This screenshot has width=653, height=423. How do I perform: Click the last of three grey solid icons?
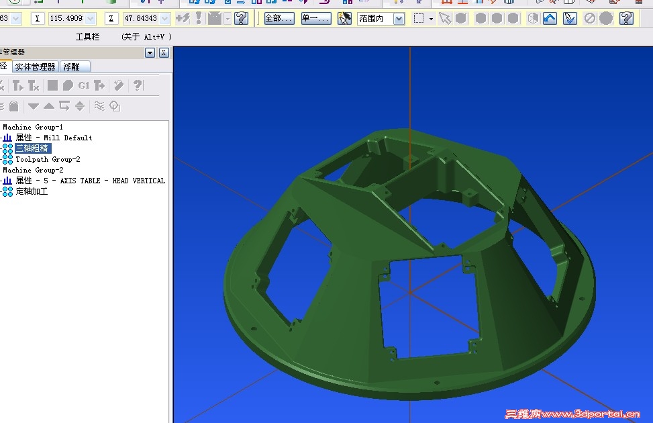(513, 18)
